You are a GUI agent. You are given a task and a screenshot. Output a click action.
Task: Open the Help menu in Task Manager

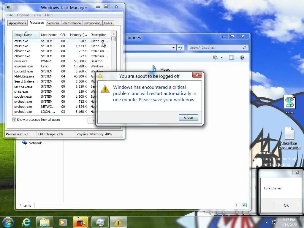(x=49, y=15)
